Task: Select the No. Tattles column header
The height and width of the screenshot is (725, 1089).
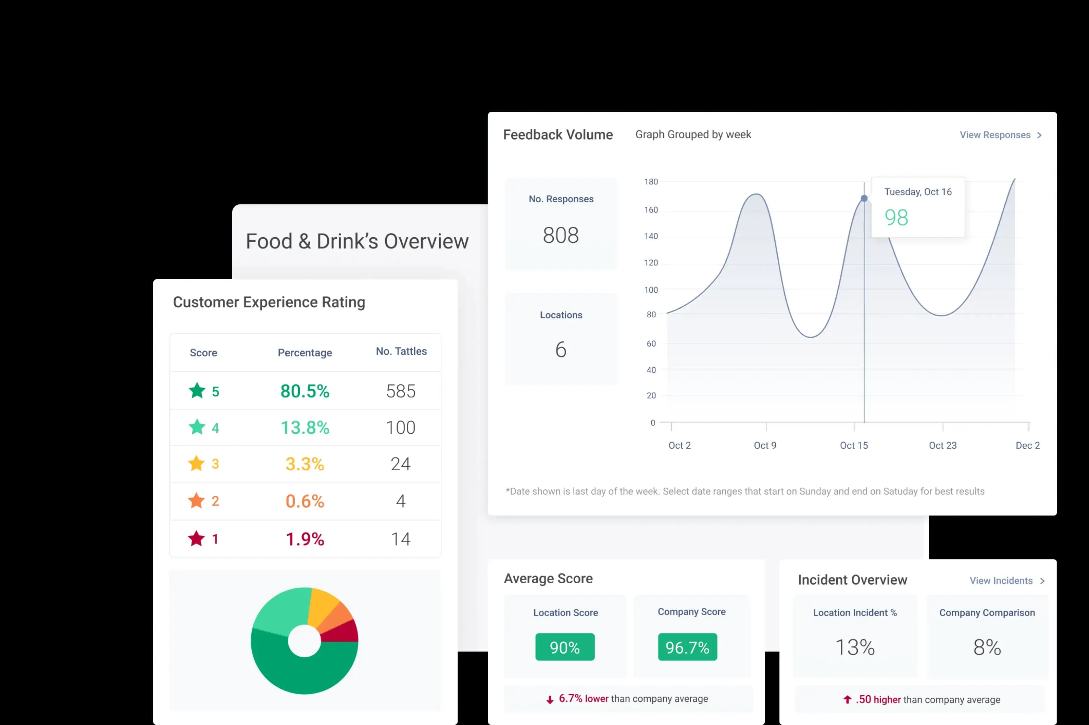Action: (401, 352)
